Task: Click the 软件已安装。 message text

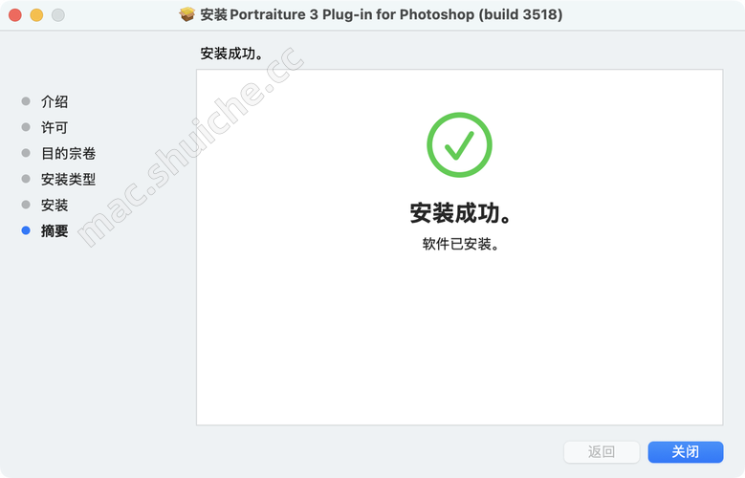Action: [x=460, y=244]
